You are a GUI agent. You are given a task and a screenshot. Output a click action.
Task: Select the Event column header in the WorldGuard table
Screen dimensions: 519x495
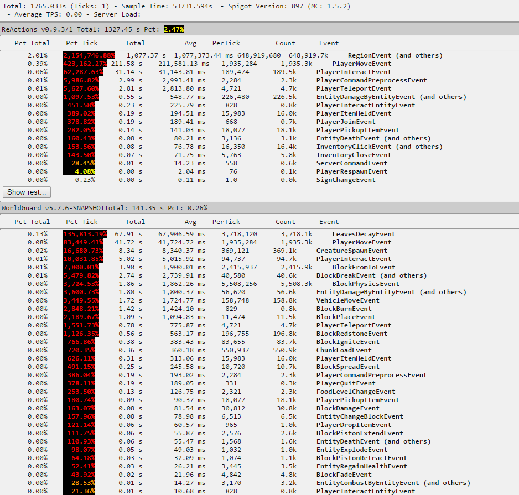[329, 222]
